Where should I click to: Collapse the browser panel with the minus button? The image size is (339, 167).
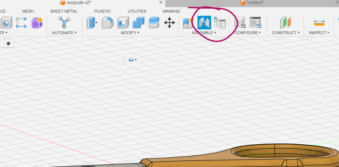pos(8,43)
